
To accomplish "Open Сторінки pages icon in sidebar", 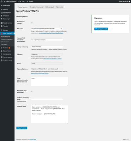I will (x=1, y=16).
